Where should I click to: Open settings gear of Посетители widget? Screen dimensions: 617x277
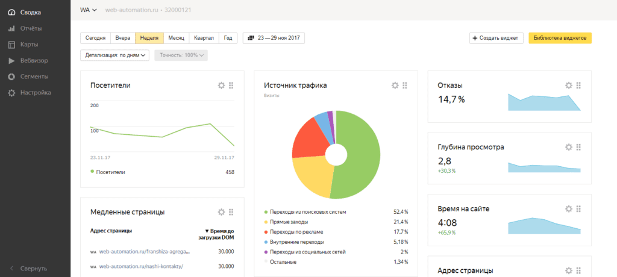coord(221,85)
